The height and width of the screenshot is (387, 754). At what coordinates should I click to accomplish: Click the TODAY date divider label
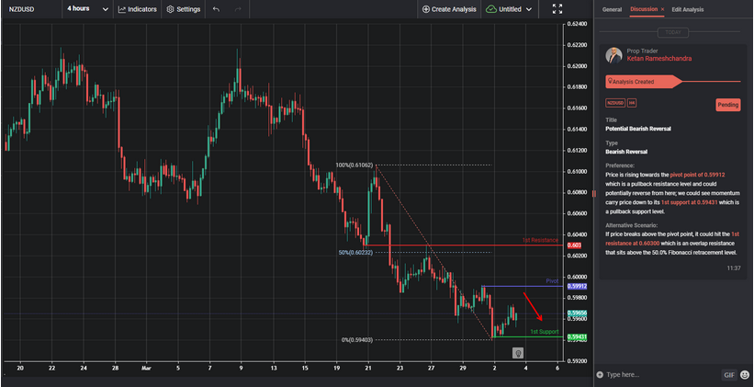673,33
